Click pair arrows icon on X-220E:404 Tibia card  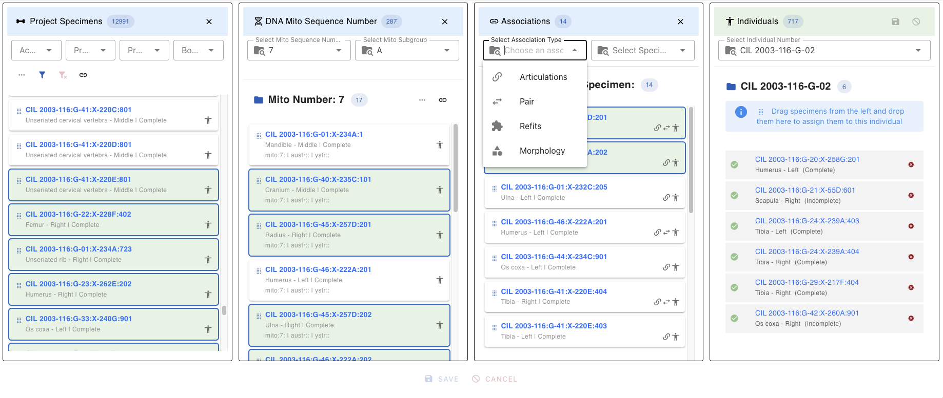[x=666, y=302]
